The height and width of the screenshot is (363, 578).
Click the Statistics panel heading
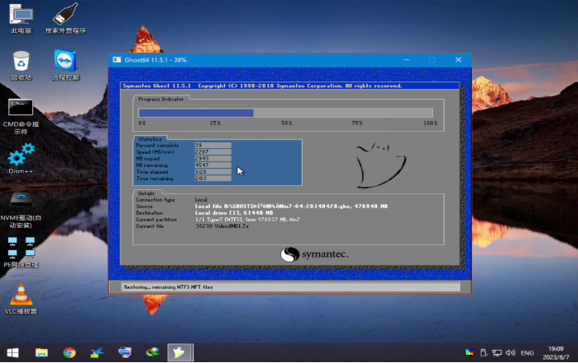[x=150, y=139]
